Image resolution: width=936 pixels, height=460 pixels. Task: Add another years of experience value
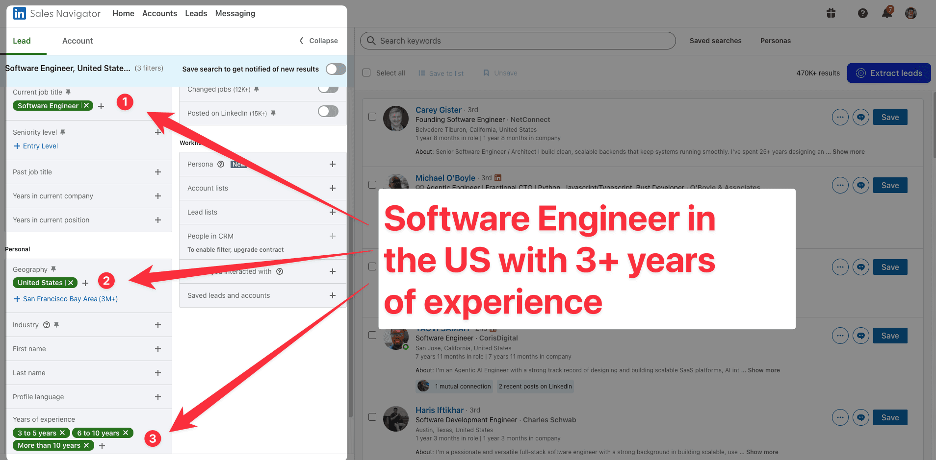click(x=102, y=446)
